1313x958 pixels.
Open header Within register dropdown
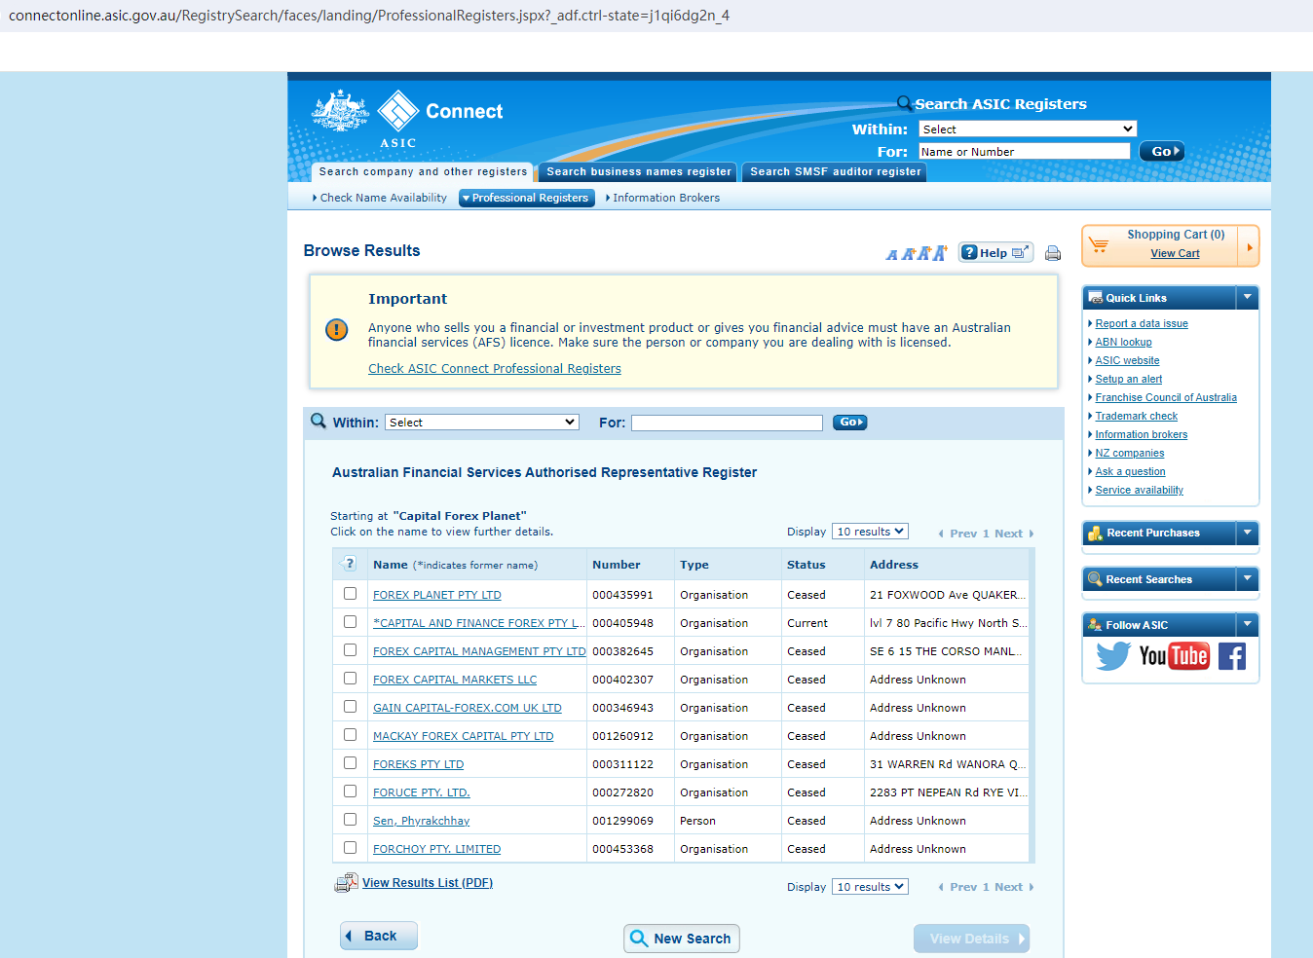click(x=1028, y=129)
